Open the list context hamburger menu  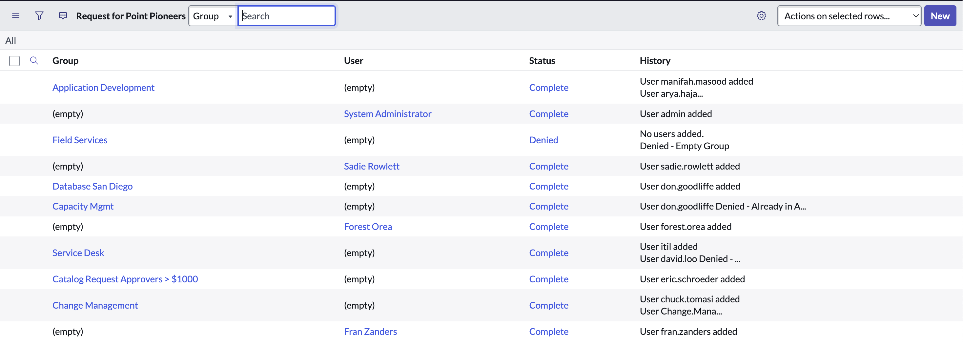[x=16, y=16]
